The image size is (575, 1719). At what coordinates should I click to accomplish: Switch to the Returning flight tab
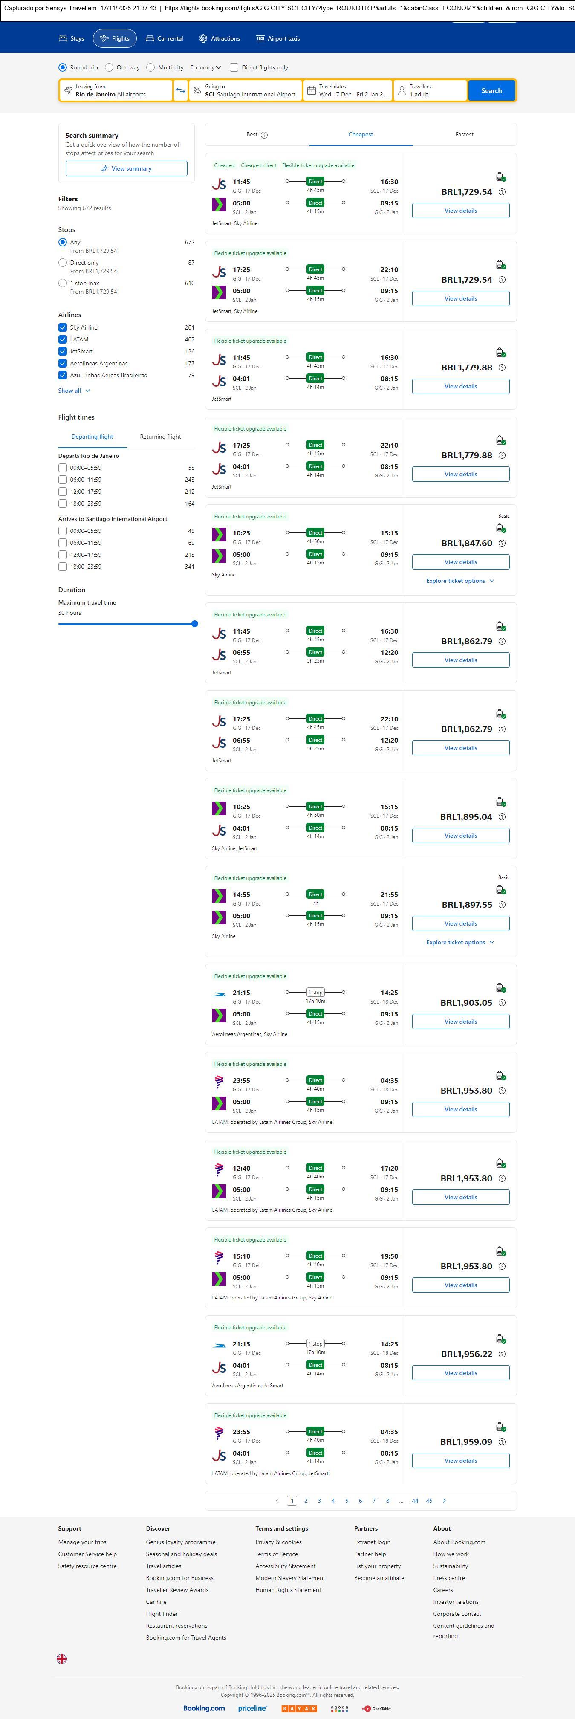tap(160, 437)
